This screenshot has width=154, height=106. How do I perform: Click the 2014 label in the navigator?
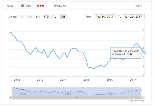point(68,94)
